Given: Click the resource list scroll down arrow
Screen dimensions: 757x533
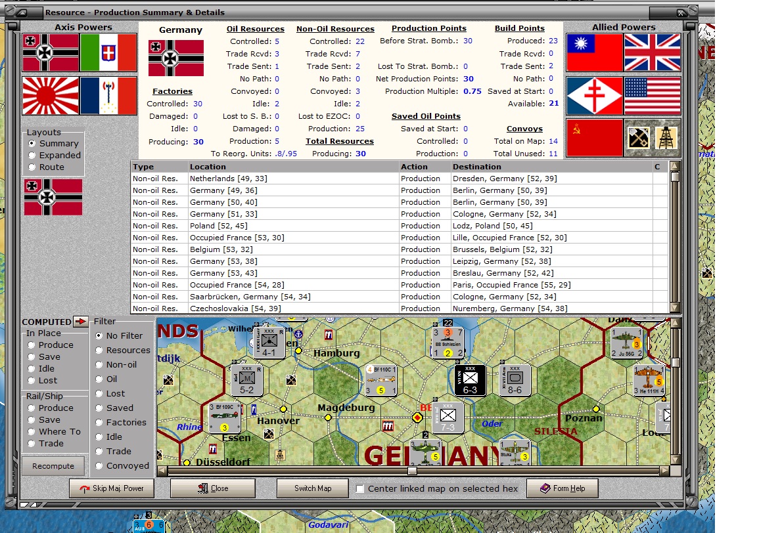Looking at the screenshot, I should [x=675, y=308].
